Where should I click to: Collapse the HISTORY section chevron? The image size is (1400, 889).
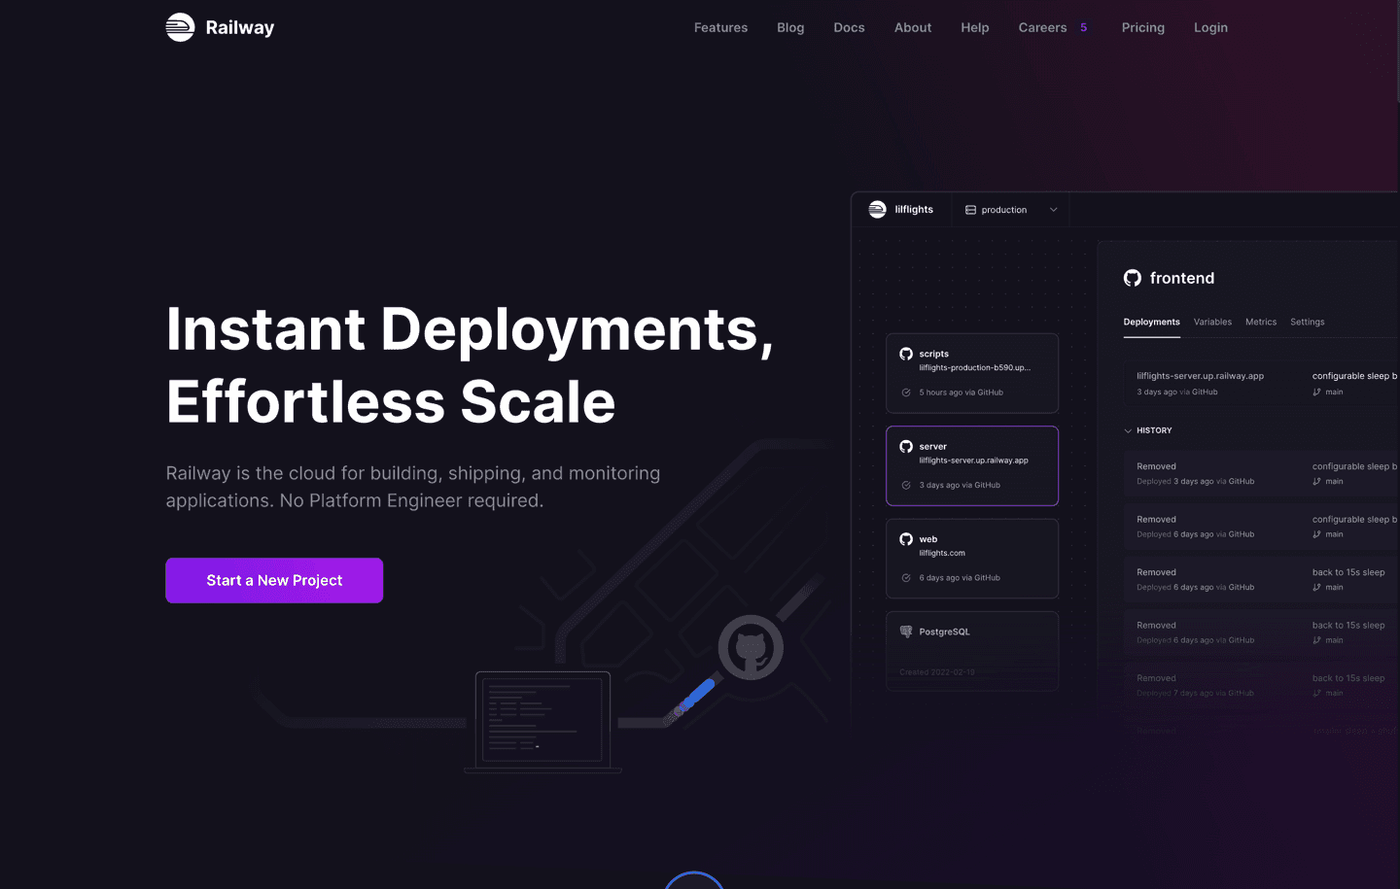tap(1128, 430)
